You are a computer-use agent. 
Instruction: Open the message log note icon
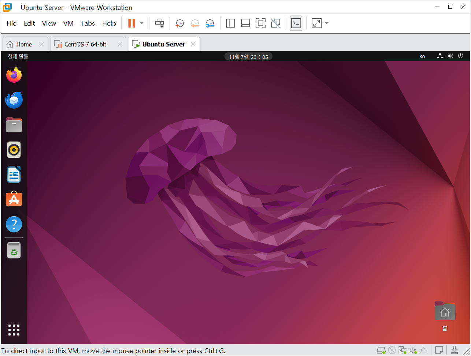(x=440, y=350)
